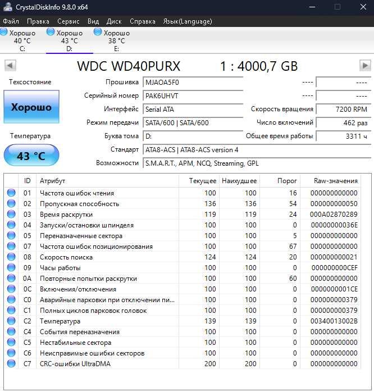Click status orb for attribute 04

(x=11, y=225)
